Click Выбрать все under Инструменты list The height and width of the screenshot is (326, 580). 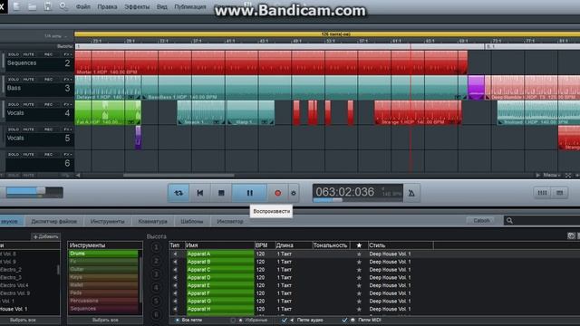[105, 320]
